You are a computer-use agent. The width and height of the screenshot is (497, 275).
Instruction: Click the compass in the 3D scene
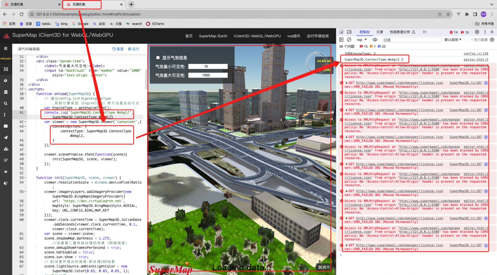pos(316,62)
